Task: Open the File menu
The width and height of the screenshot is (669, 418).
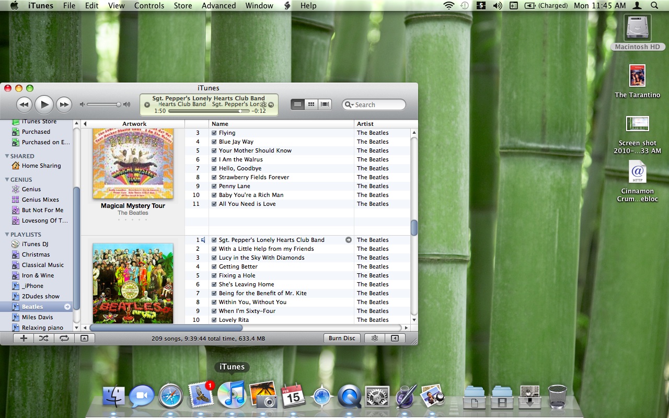Action: tap(69, 6)
